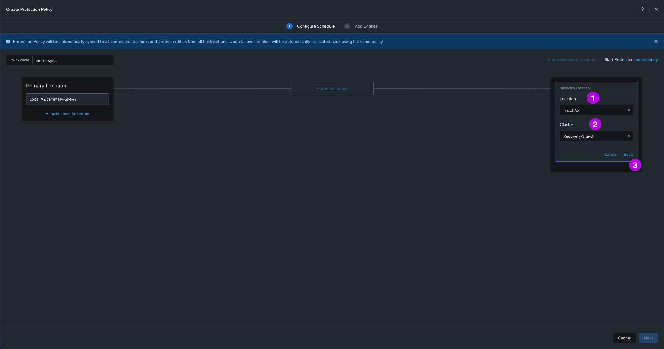Click Add Recovery Location link

(571, 60)
